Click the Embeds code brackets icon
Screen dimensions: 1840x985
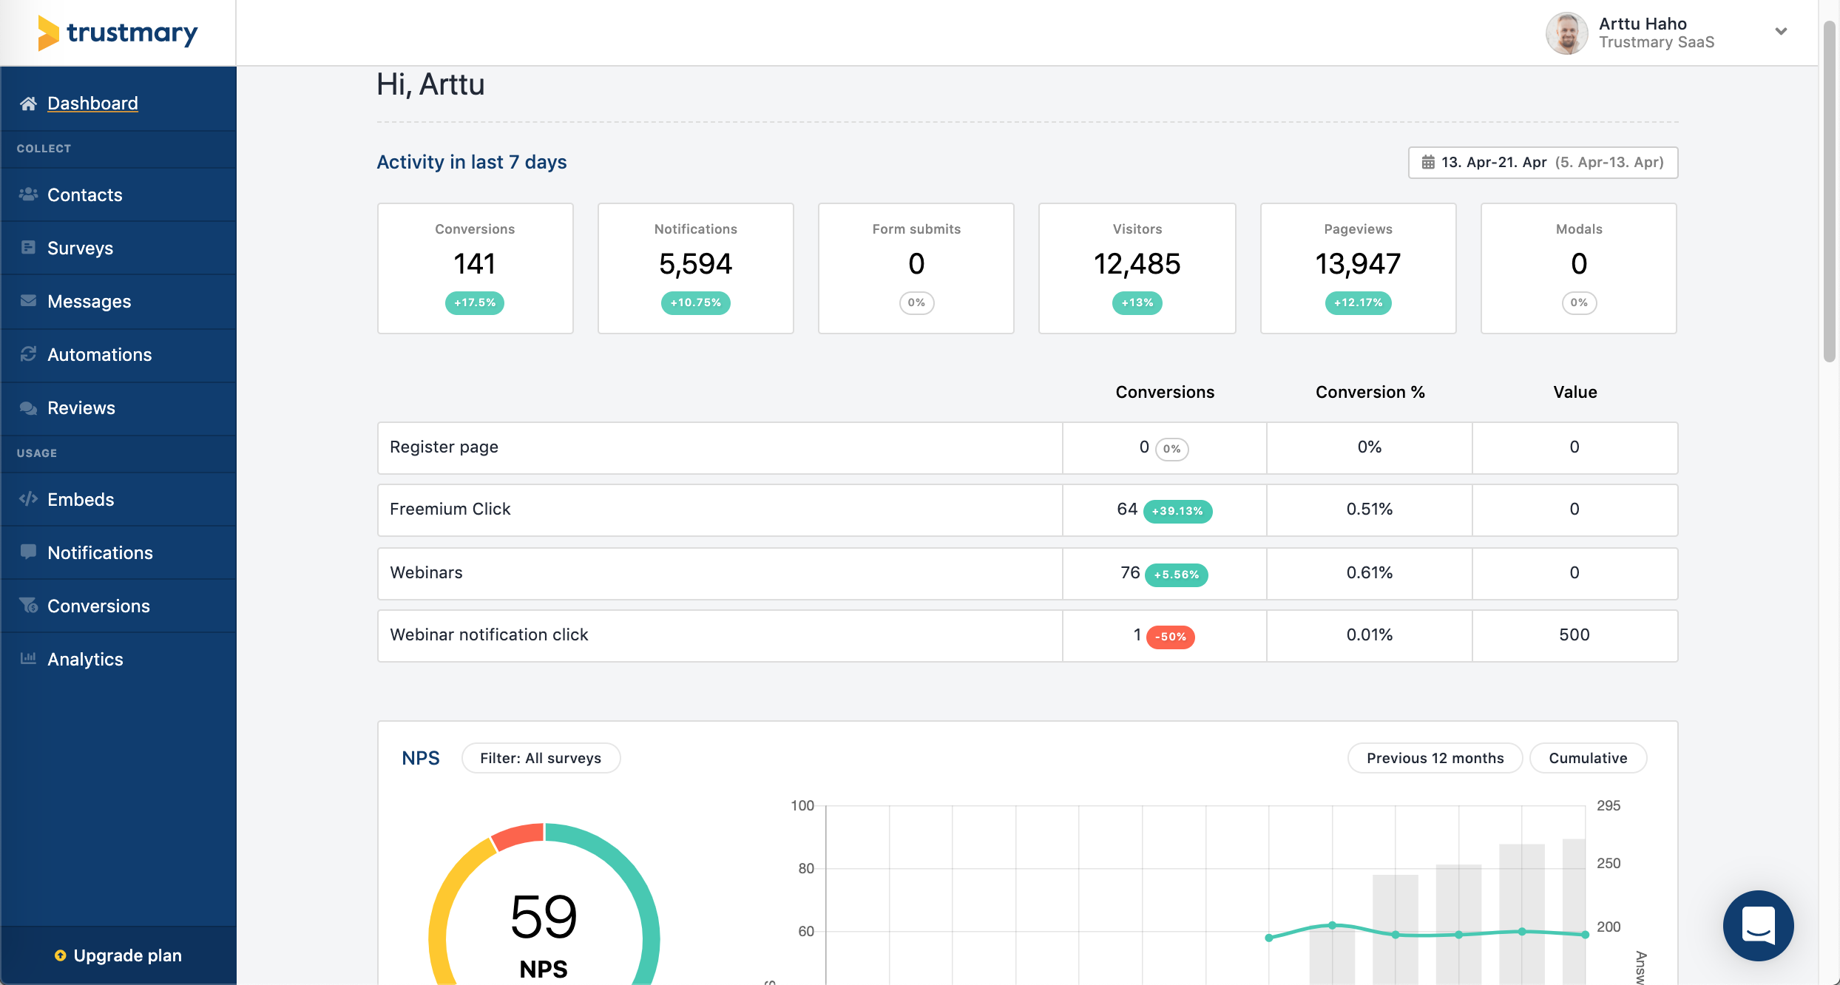[x=28, y=499]
